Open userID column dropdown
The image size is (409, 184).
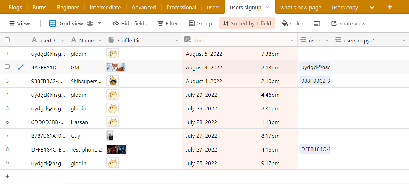(62, 41)
